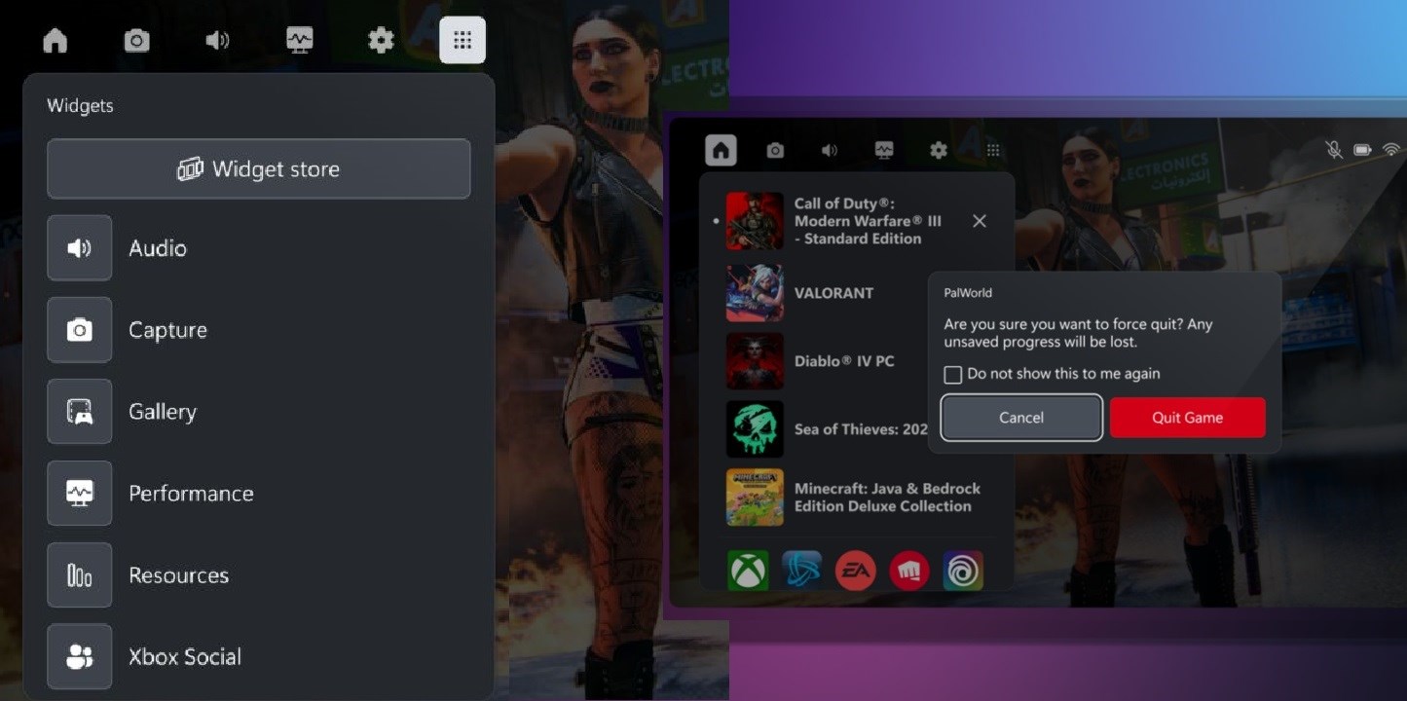Select Minecraft Java & Bedrock Edition entry
Viewport: 1407px width, 701px height.
pos(857,498)
